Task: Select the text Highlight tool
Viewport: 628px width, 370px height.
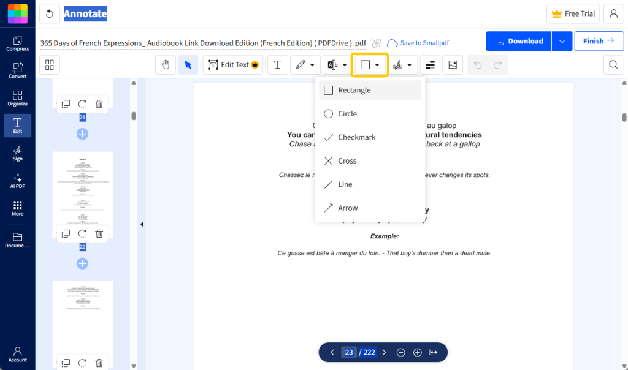Action: [x=333, y=64]
